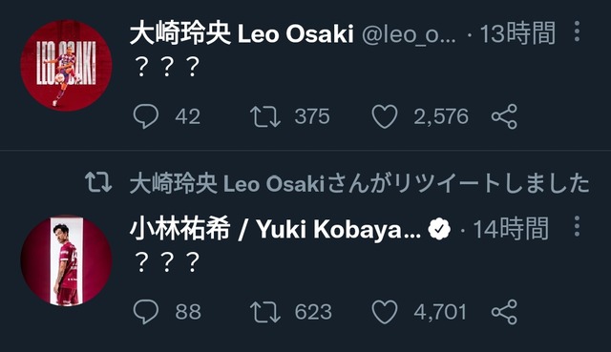
Task: Open Yuki Kobayashi's profile picture
Action: pyautogui.click(x=66, y=260)
